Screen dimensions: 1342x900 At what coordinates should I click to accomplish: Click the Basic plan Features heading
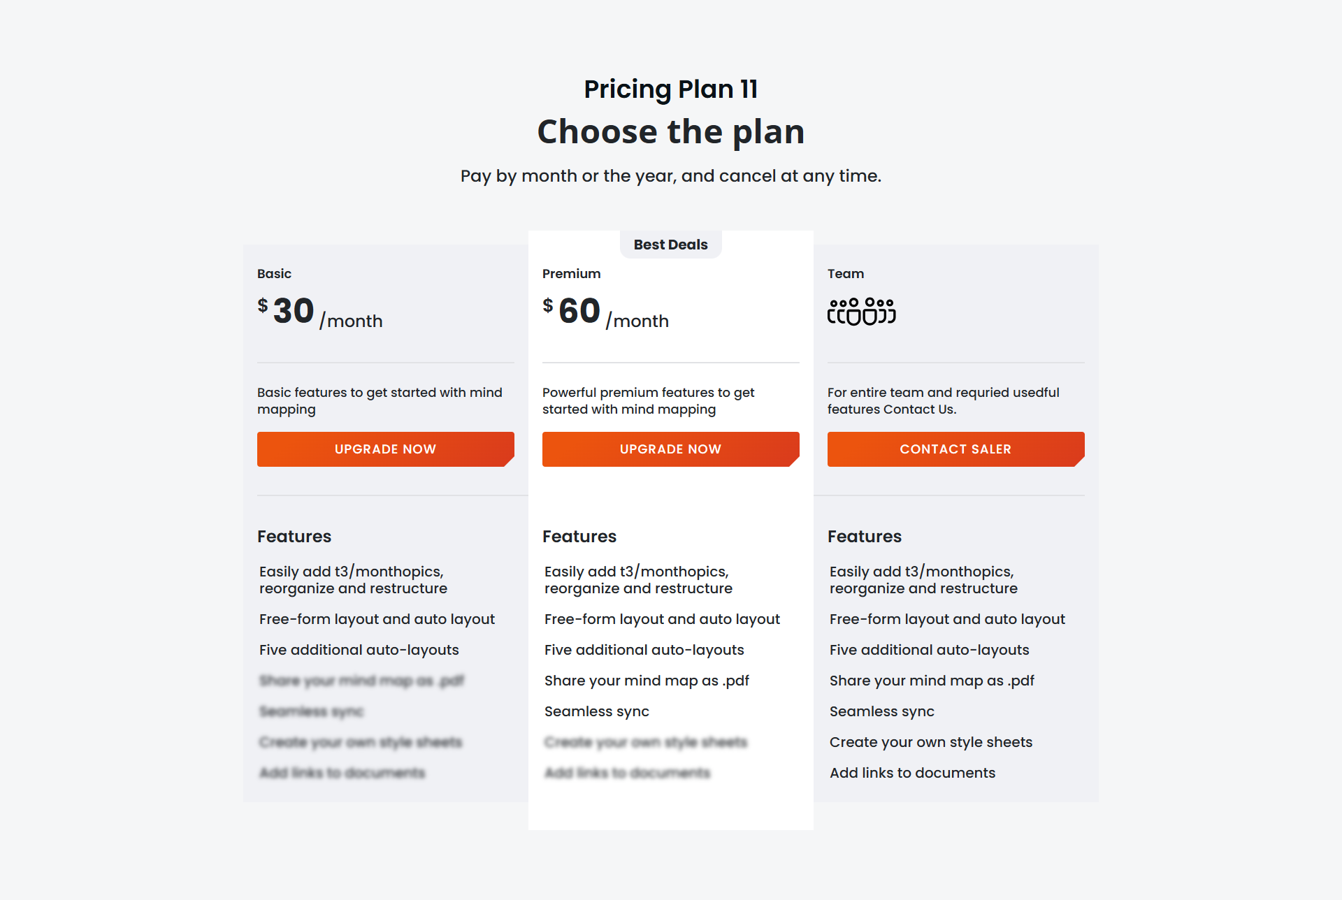coord(294,537)
